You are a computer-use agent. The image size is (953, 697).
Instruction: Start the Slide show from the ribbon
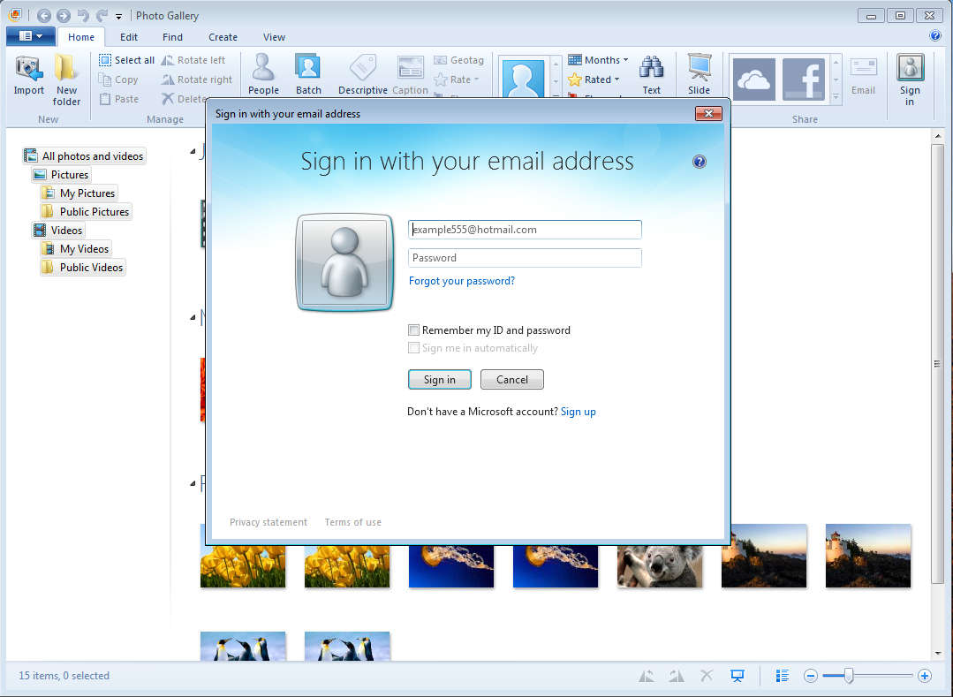point(699,69)
